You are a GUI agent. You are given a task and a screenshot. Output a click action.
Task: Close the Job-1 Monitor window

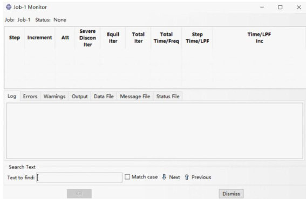[299, 7]
